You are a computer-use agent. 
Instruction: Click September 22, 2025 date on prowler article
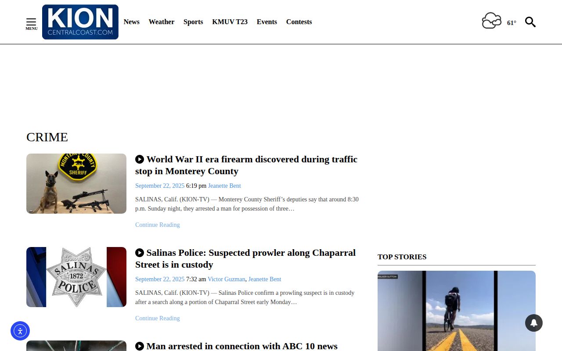click(160, 279)
